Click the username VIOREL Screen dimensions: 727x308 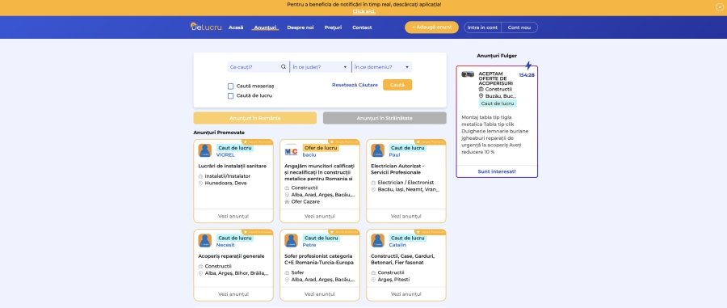(x=225, y=155)
